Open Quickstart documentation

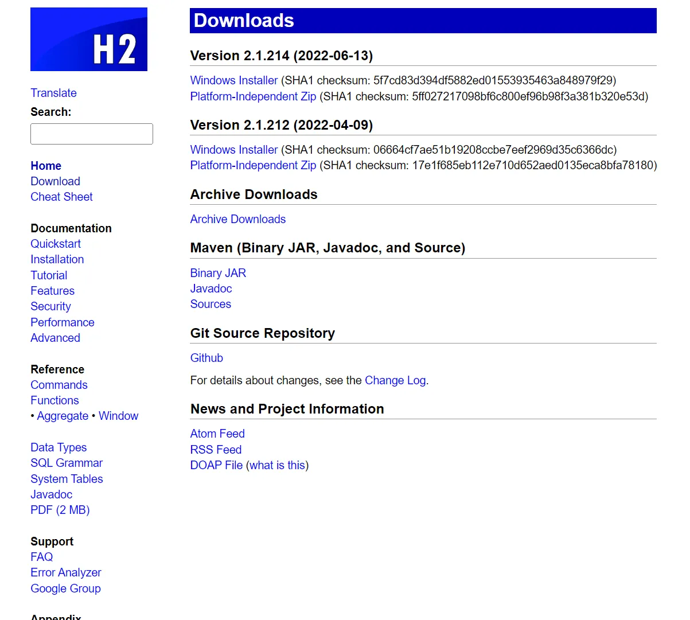pos(56,244)
